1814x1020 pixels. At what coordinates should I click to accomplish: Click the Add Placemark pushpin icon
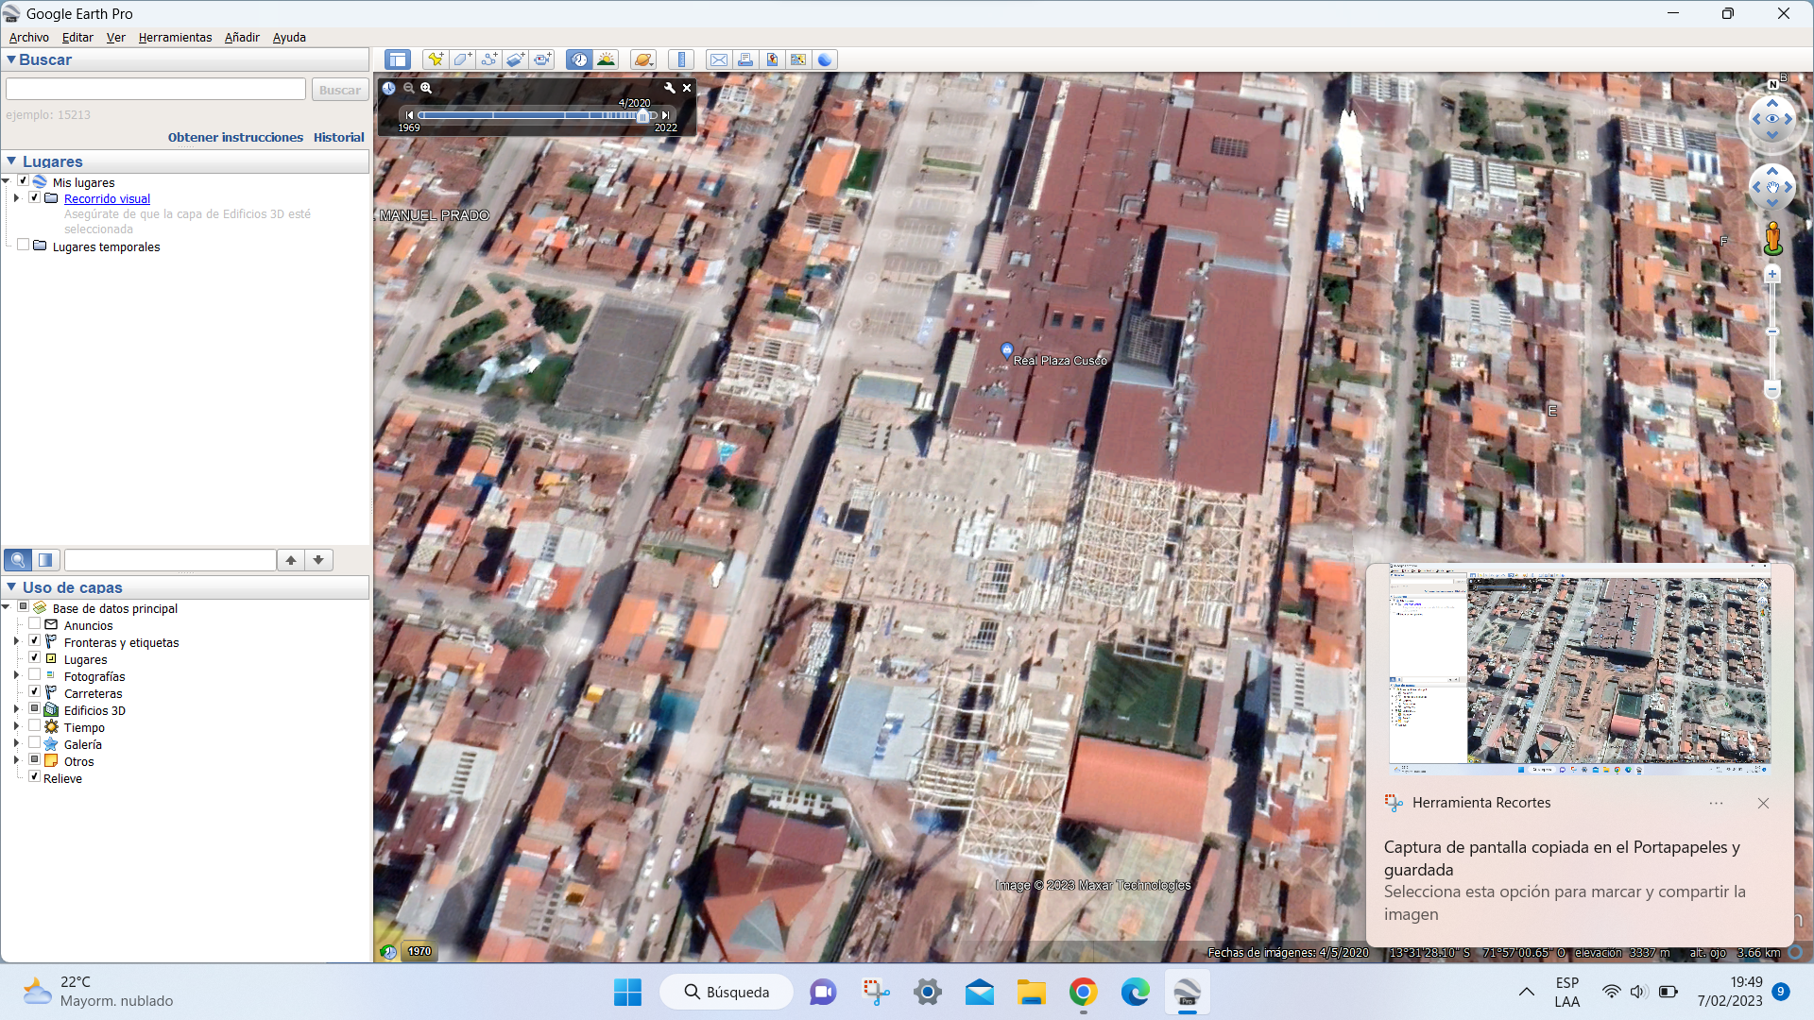pos(436,59)
